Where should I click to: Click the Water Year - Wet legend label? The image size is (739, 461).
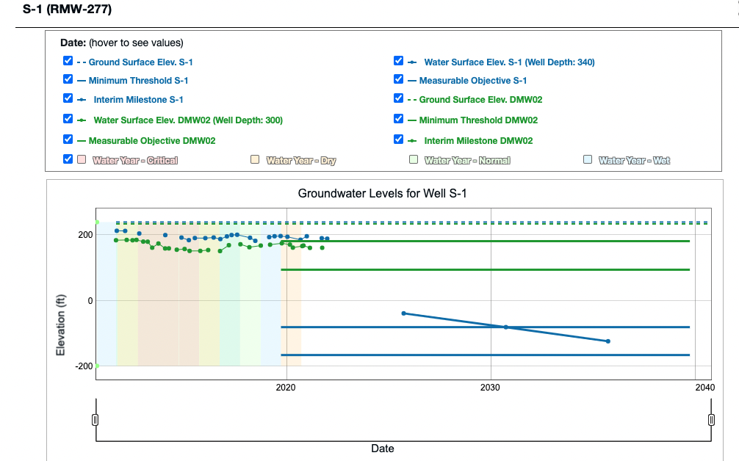[634, 160]
